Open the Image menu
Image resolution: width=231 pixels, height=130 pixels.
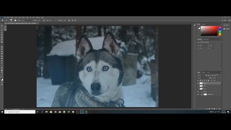tap(12, 17)
